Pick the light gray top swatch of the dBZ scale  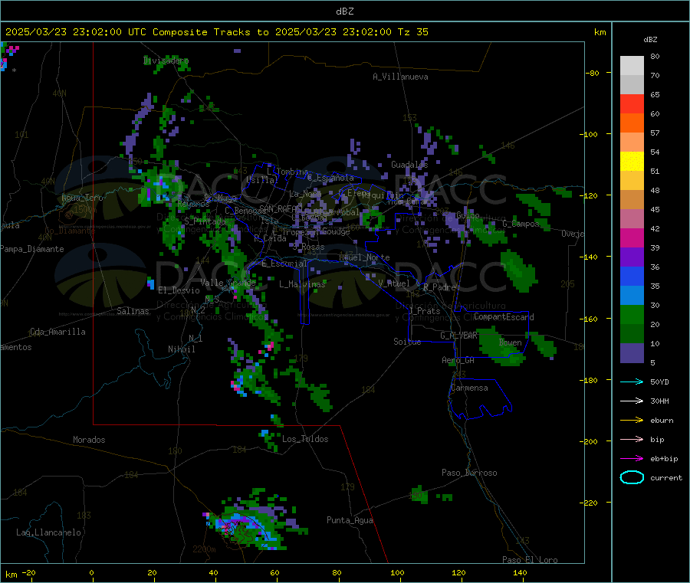tap(632, 66)
